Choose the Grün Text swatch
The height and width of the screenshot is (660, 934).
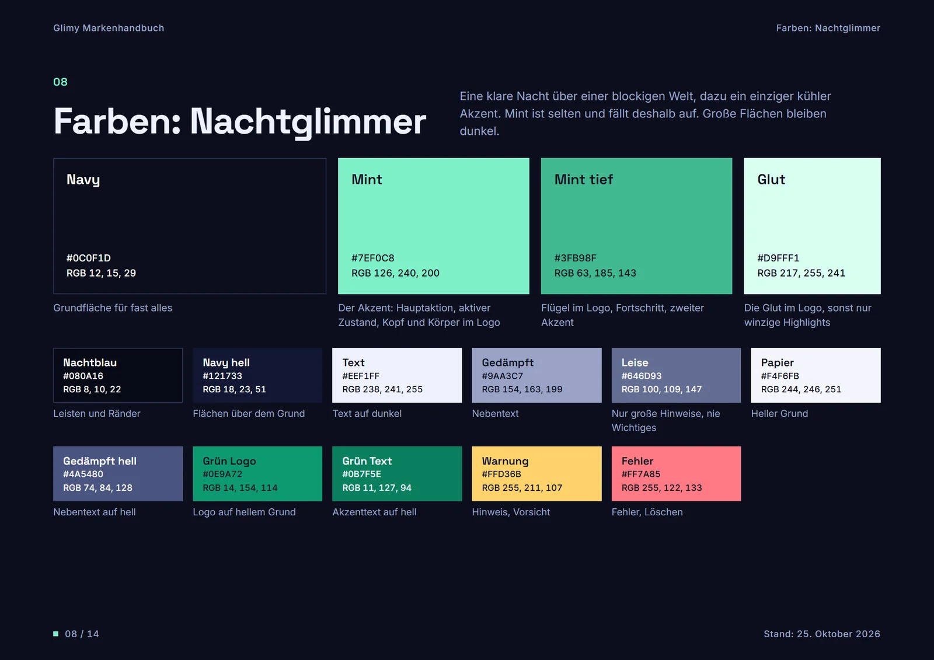(x=397, y=474)
